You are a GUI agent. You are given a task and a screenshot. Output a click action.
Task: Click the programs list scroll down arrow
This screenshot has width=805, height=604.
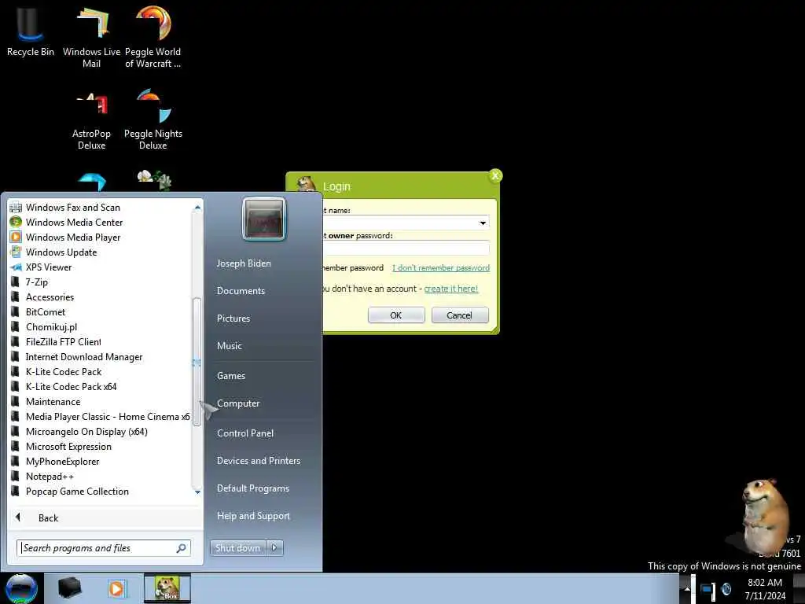[197, 492]
